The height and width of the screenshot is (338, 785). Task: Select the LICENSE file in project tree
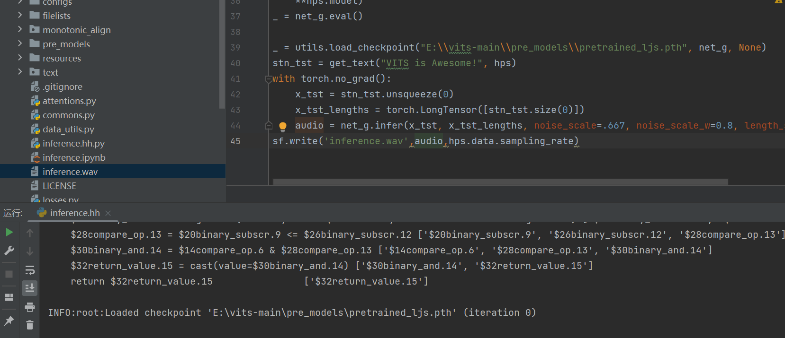click(59, 186)
